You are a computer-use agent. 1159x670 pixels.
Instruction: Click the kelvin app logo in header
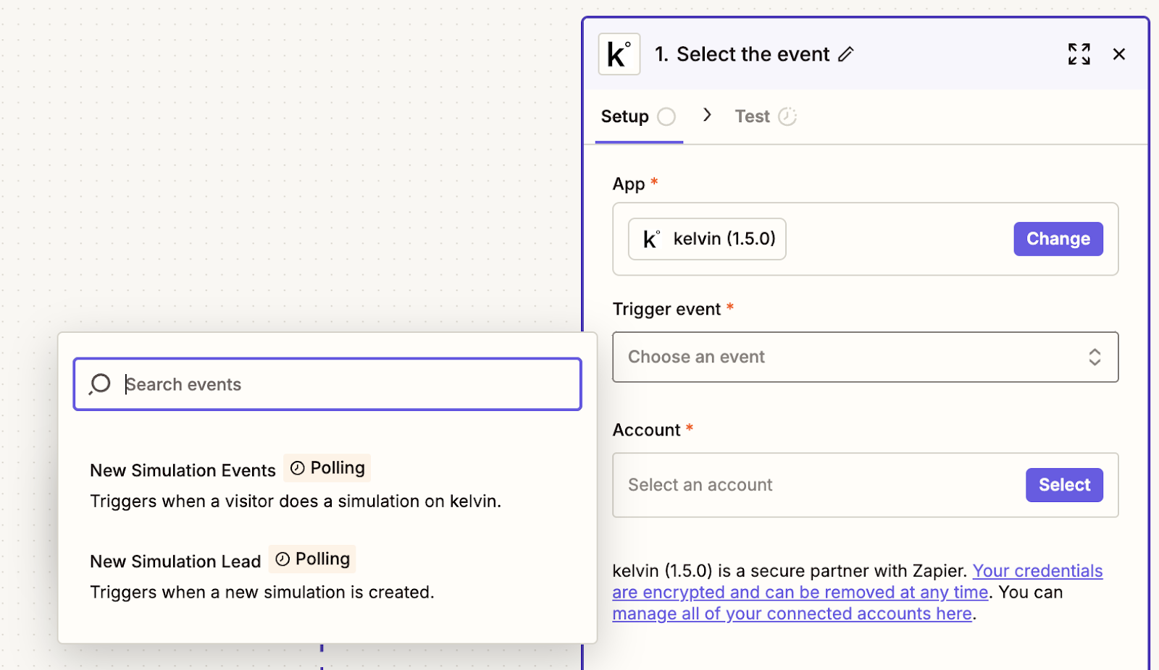tap(619, 54)
